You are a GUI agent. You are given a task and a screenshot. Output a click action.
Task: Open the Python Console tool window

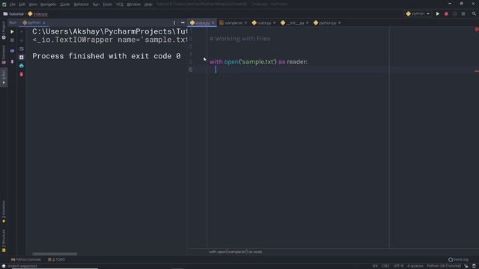point(26,259)
